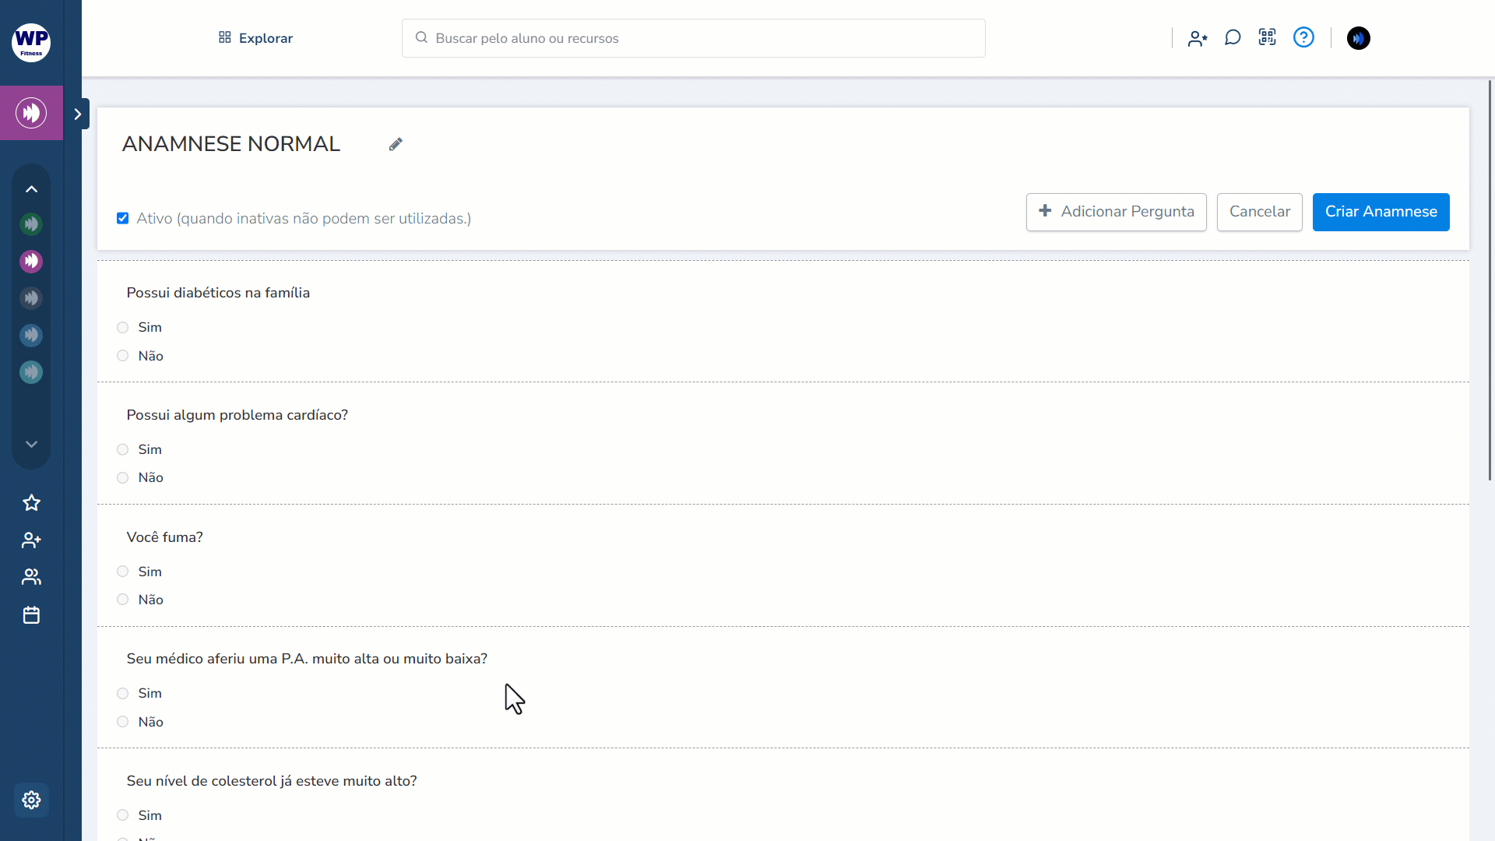Select Não for Você fuma question

tap(123, 600)
